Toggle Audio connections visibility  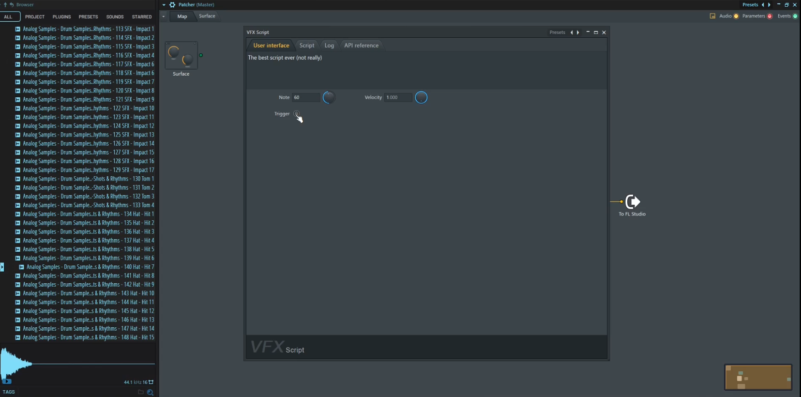pyautogui.click(x=736, y=16)
